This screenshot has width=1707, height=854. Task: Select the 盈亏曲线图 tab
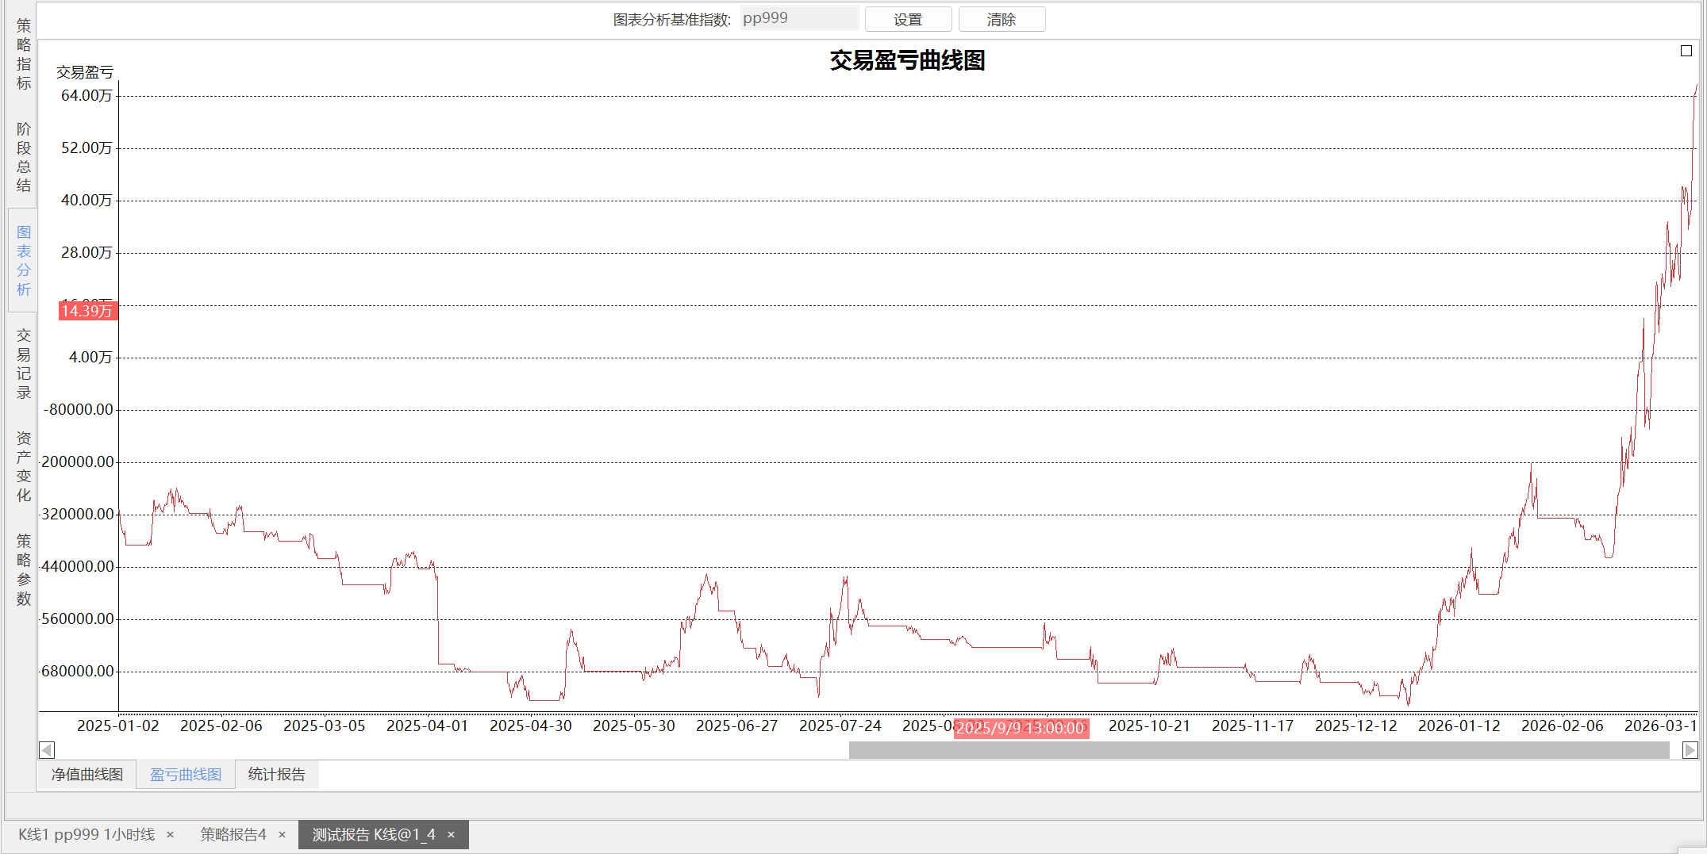(186, 775)
